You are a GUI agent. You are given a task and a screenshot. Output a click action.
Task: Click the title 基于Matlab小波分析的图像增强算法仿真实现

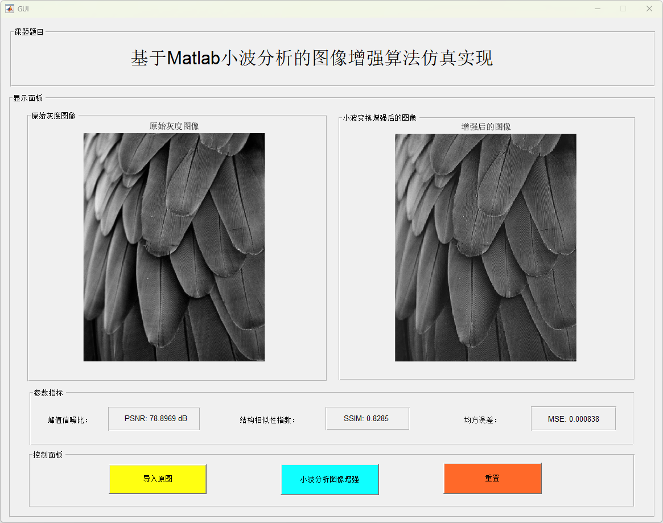pyautogui.click(x=312, y=58)
